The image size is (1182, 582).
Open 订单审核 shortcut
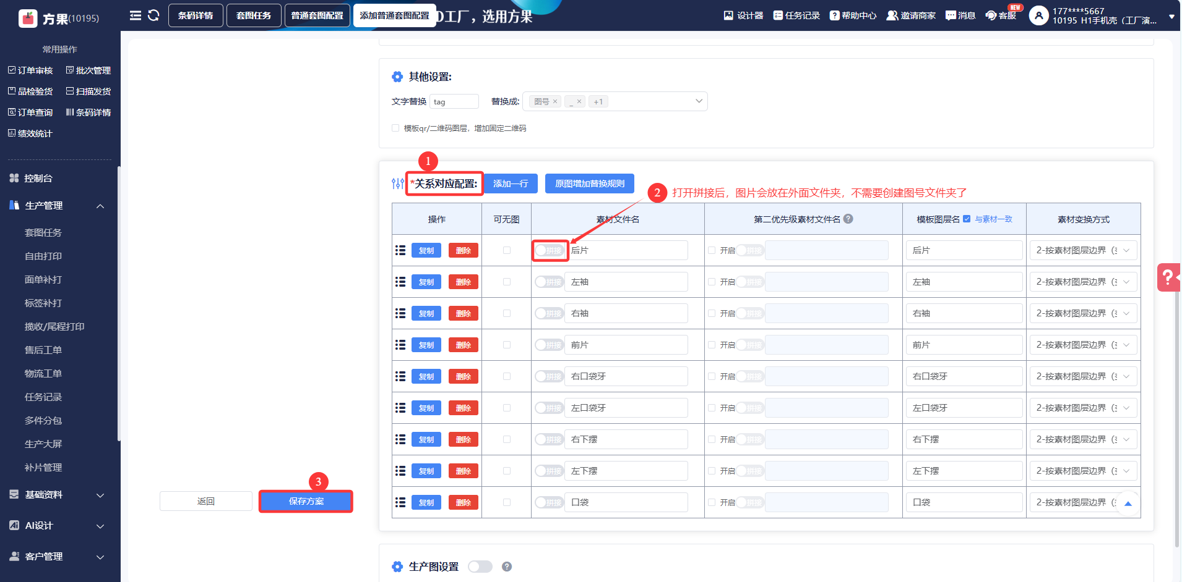pos(30,70)
